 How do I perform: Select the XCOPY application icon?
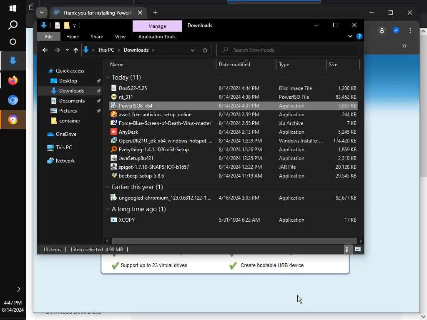(x=114, y=220)
